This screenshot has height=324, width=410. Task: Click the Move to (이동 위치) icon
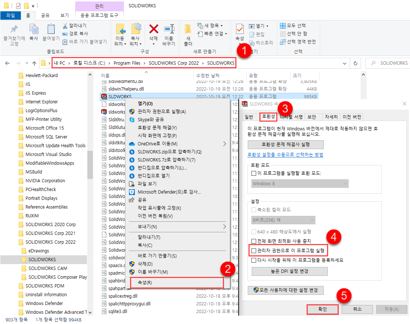(120, 29)
